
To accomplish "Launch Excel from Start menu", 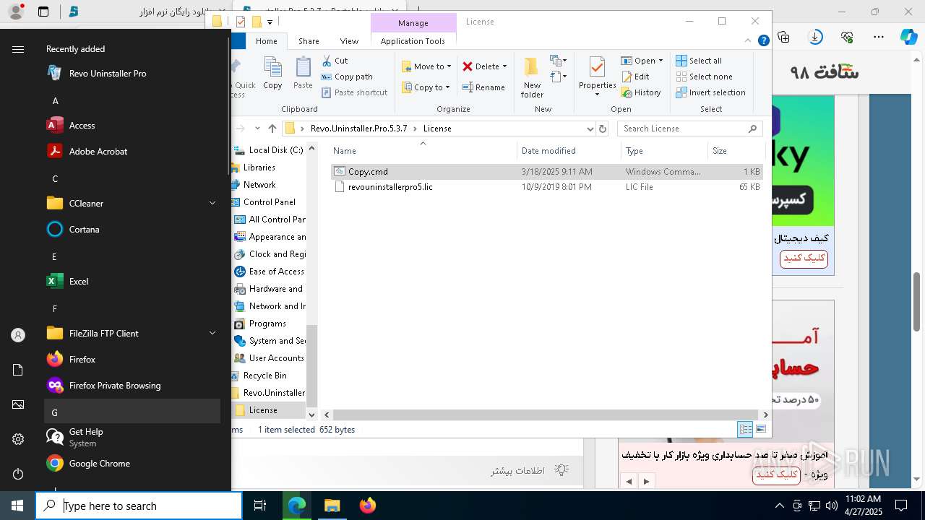I will click(x=132, y=281).
